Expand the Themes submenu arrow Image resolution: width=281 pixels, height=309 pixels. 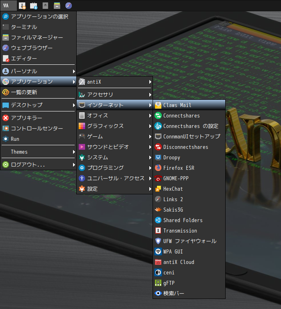coord(74,152)
